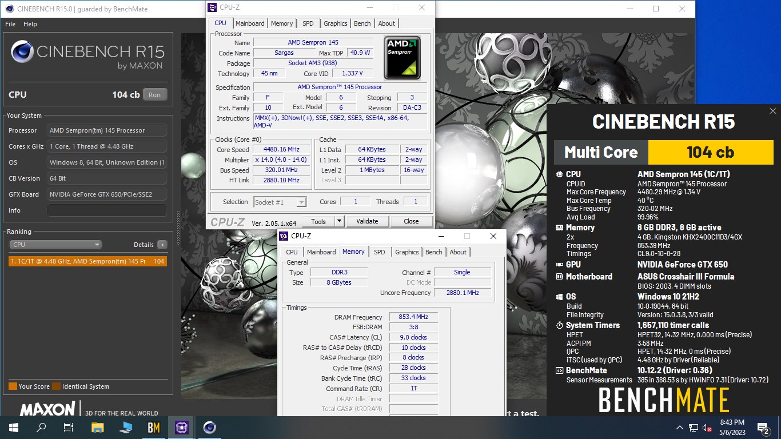Open taskbar Search magnifier
The image size is (781, 439).
point(41,428)
